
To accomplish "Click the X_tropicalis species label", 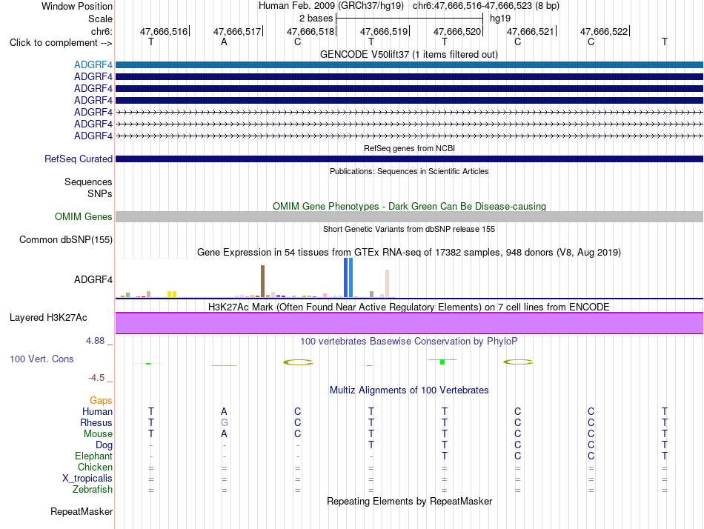I will (x=87, y=479).
